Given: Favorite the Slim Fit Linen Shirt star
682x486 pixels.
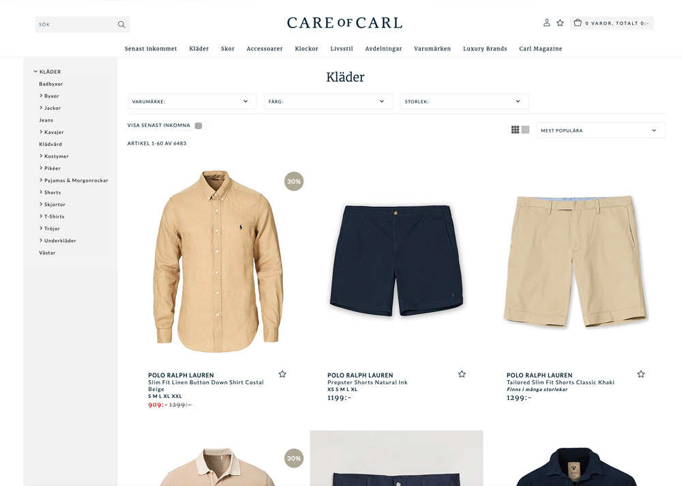Looking at the screenshot, I should pyautogui.click(x=282, y=374).
